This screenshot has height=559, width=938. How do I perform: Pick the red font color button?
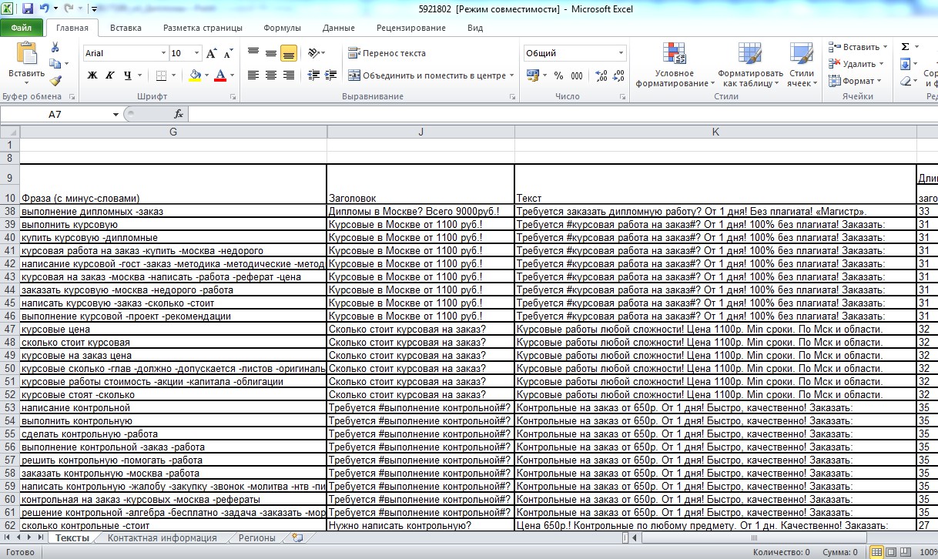coord(220,75)
